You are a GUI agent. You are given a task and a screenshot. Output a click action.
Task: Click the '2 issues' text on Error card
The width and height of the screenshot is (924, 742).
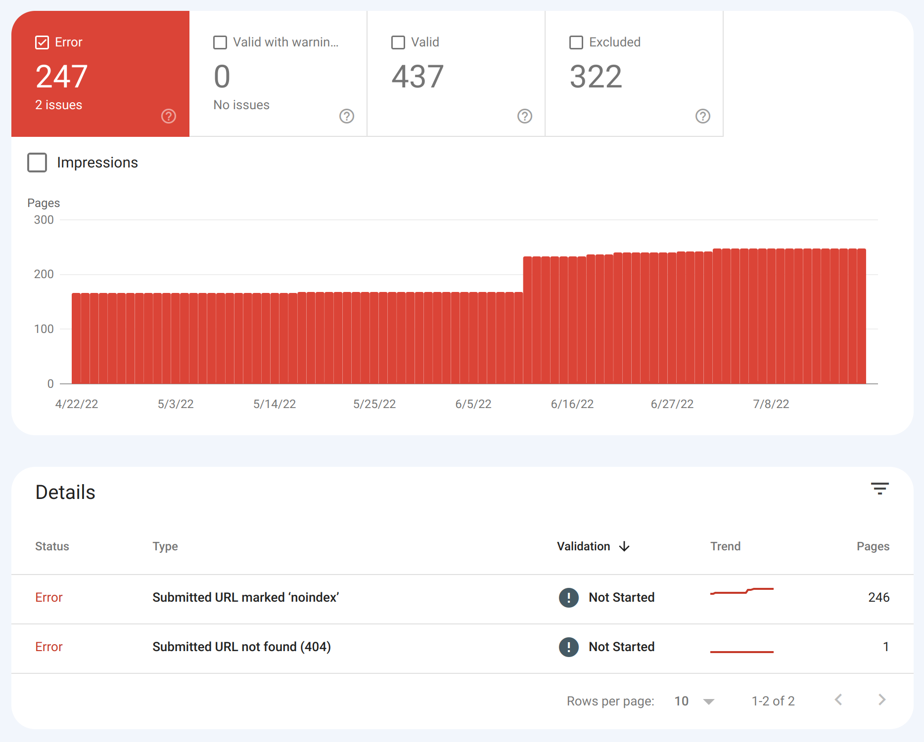tap(59, 105)
